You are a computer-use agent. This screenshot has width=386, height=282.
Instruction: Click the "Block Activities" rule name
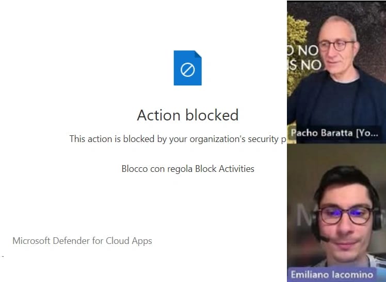click(x=224, y=169)
